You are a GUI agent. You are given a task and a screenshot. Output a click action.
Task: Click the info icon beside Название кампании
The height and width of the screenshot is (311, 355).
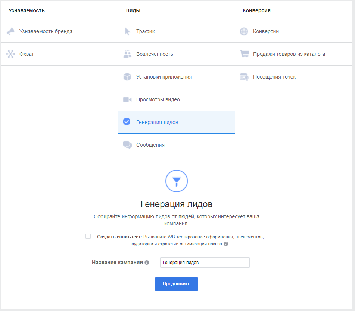[x=146, y=263]
